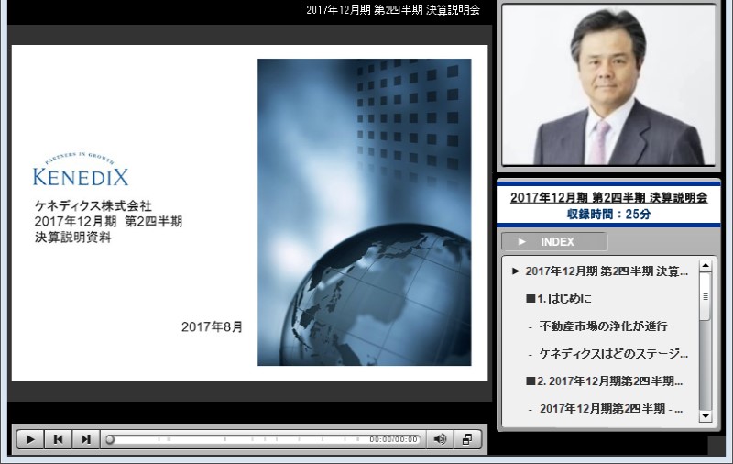Select index section 2. 2017年12月期第2四半期…
733x464 pixels.
click(x=605, y=381)
